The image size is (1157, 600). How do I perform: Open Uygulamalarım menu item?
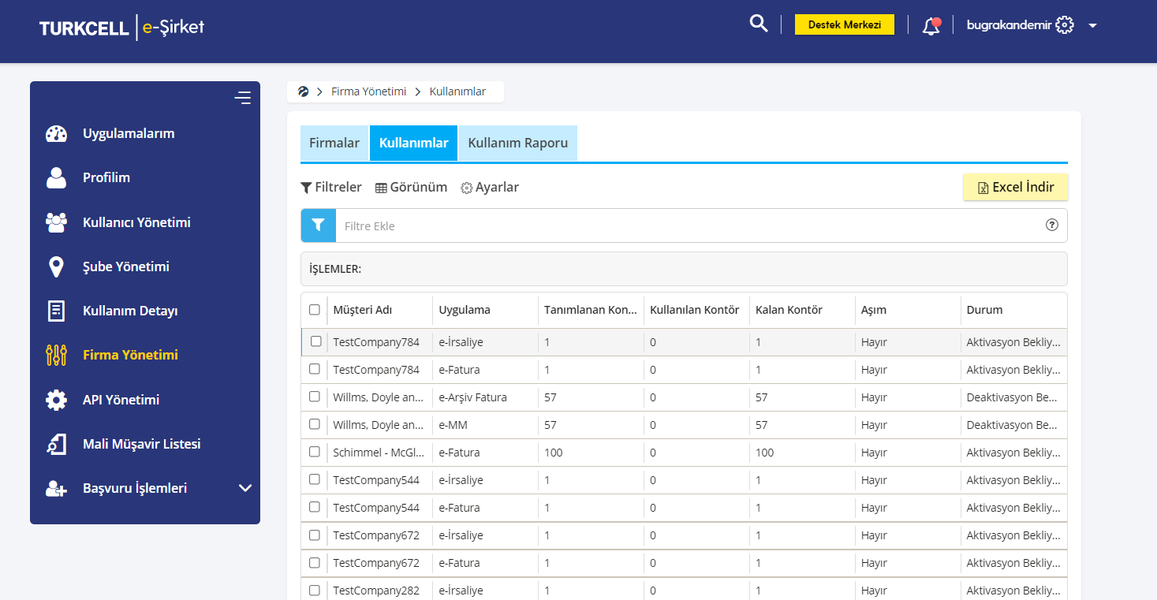[129, 133]
